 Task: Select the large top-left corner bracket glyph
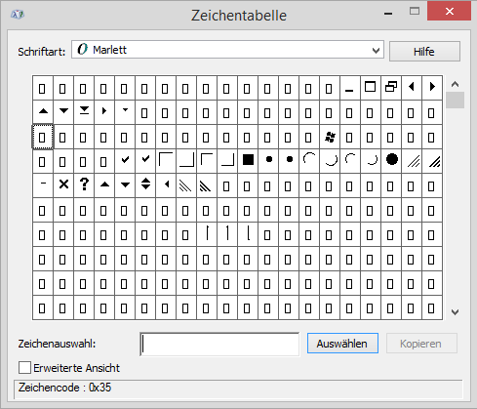pos(165,162)
